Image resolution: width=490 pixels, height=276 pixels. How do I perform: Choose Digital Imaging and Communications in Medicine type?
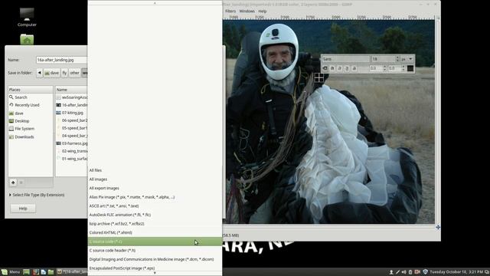155,259
